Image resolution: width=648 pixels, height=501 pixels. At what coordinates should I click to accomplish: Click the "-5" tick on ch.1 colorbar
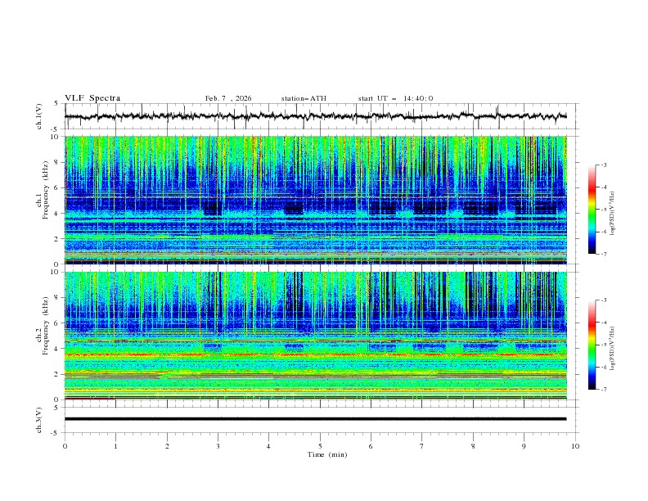tap(603, 210)
